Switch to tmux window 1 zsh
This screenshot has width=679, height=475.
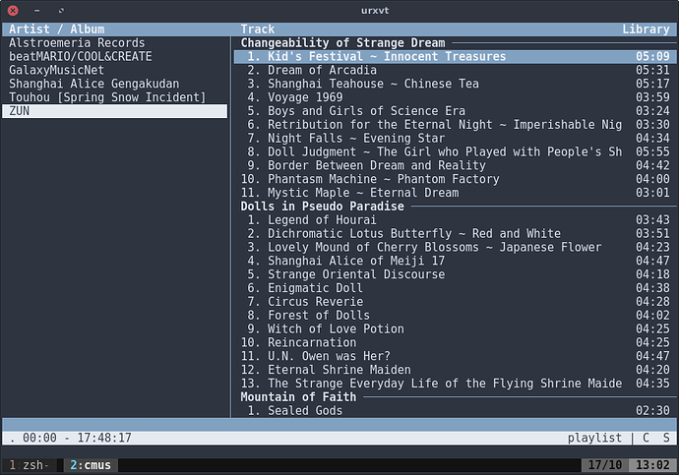click(29, 465)
